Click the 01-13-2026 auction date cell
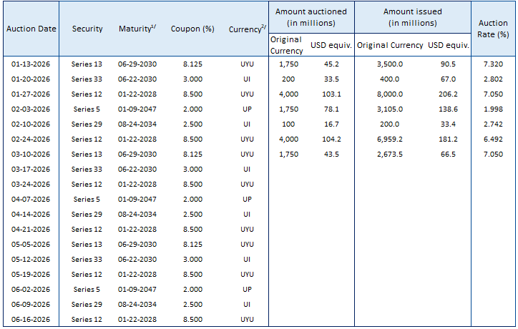The height and width of the screenshot is (329, 518). point(31,64)
